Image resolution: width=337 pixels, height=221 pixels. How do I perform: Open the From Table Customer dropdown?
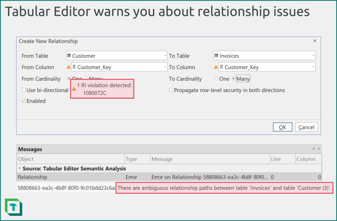[165, 56]
